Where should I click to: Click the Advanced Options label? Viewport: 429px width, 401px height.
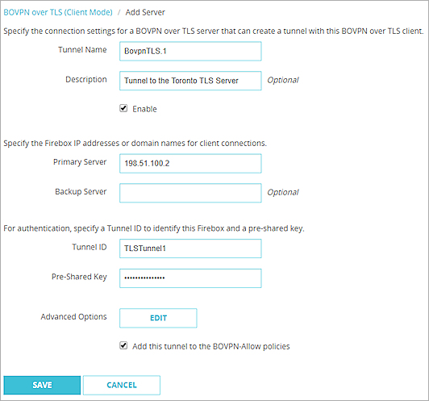(74, 317)
